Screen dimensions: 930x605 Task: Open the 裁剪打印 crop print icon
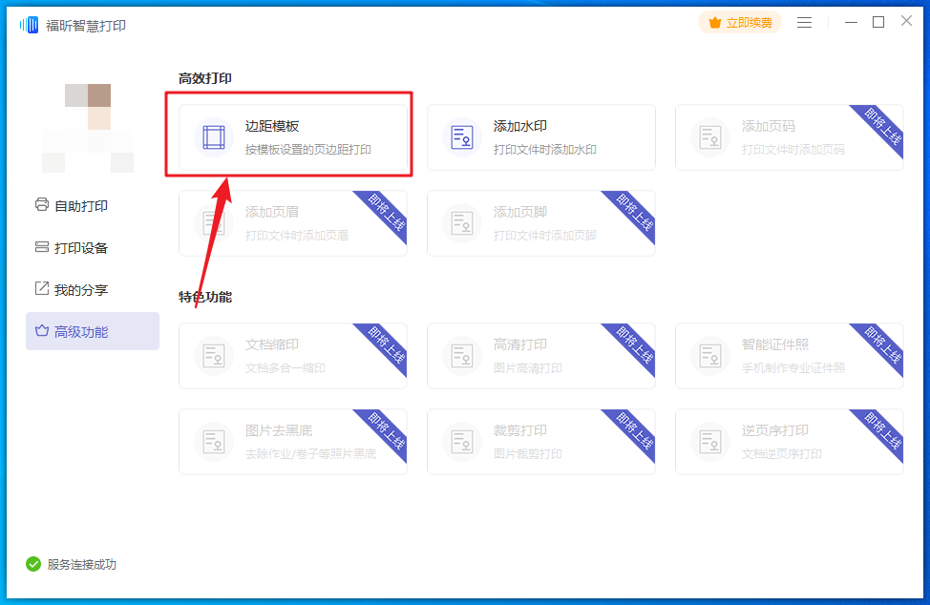click(x=462, y=442)
